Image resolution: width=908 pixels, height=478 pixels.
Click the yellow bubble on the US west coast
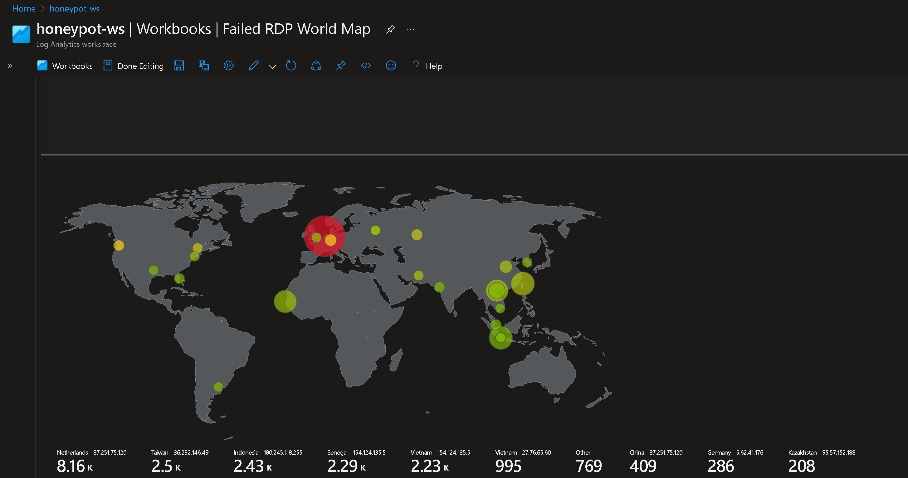tap(119, 245)
